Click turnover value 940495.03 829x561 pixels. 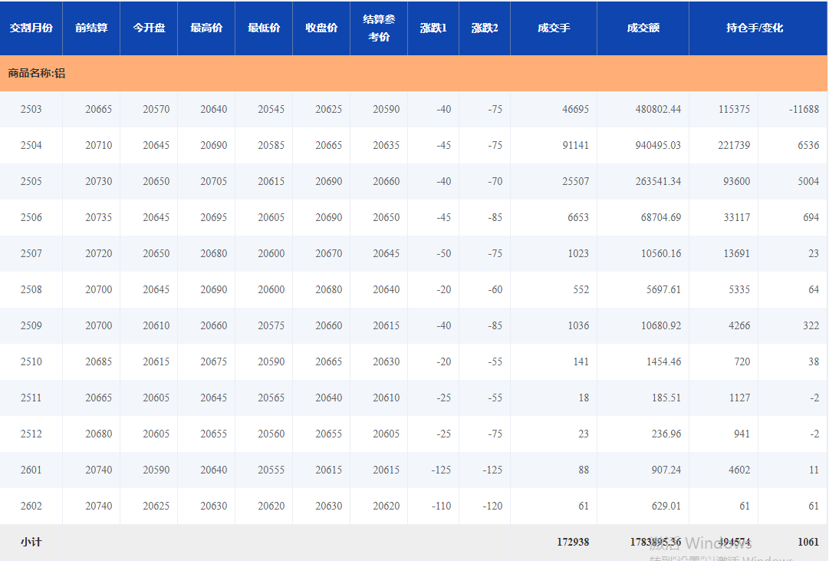[658, 145]
